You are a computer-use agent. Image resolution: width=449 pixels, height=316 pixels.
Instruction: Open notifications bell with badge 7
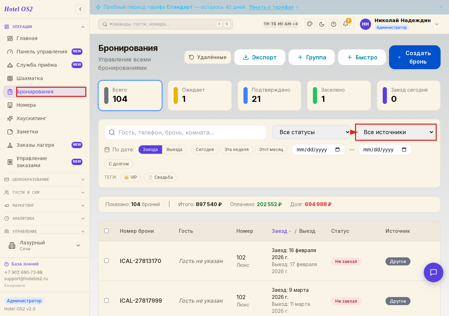346,24
